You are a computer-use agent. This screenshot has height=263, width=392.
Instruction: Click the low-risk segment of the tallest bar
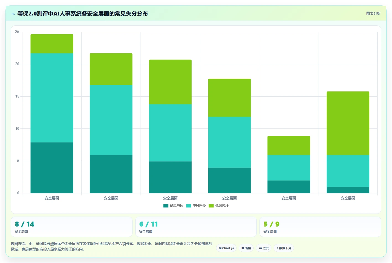click(x=52, y=44)
